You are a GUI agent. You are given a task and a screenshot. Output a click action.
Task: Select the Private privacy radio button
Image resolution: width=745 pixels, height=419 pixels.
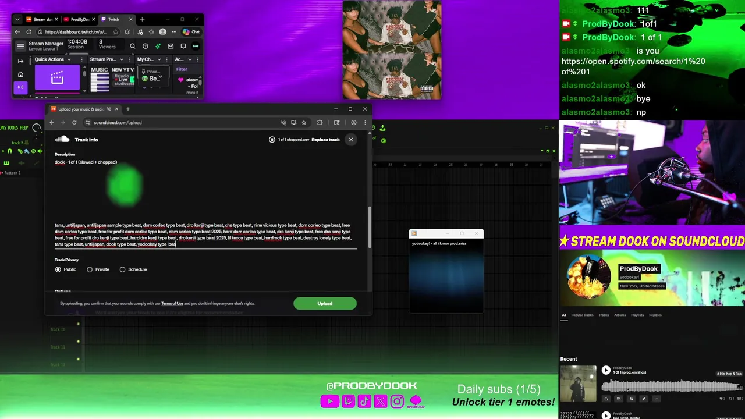(x=90, y=269)
